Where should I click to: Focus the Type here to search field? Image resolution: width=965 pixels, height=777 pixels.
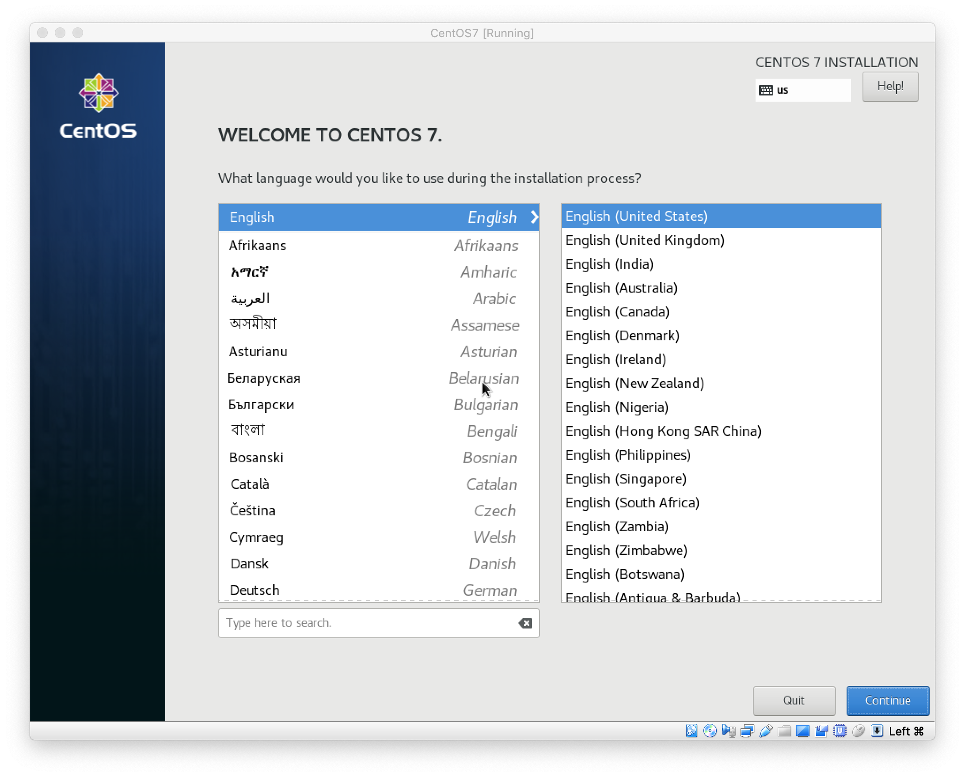pos(367,623)
